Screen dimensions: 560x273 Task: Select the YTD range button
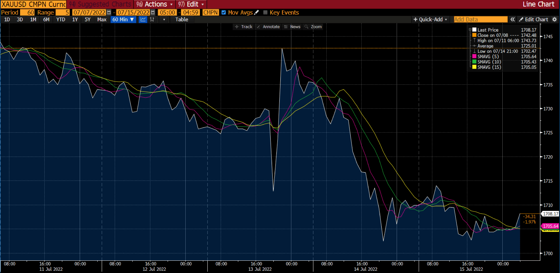[x=61, y=19]
